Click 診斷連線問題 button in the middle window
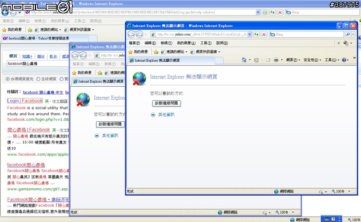 click(x=110, y=124)
